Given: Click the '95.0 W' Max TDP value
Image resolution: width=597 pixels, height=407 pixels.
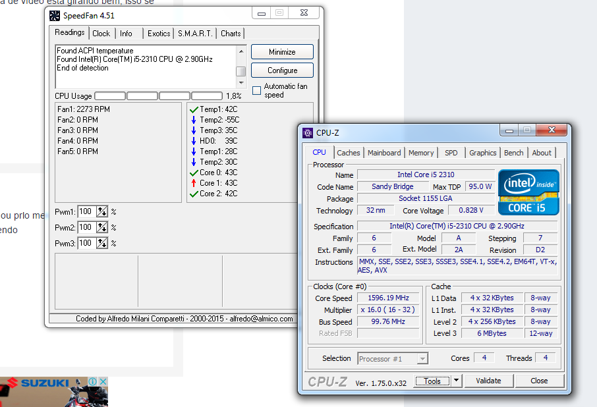Looking at the screenshot, I should click(x=480, y=186).
